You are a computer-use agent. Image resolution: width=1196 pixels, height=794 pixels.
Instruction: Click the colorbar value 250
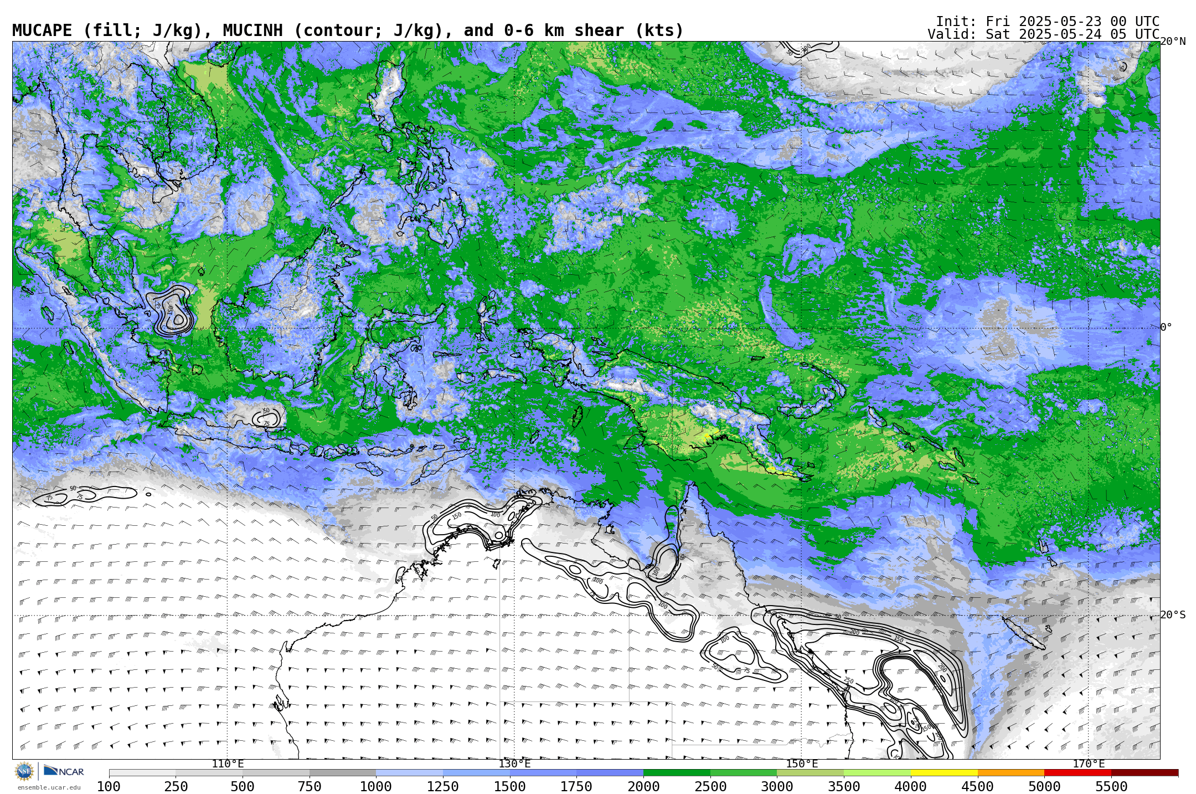[176, 787]
